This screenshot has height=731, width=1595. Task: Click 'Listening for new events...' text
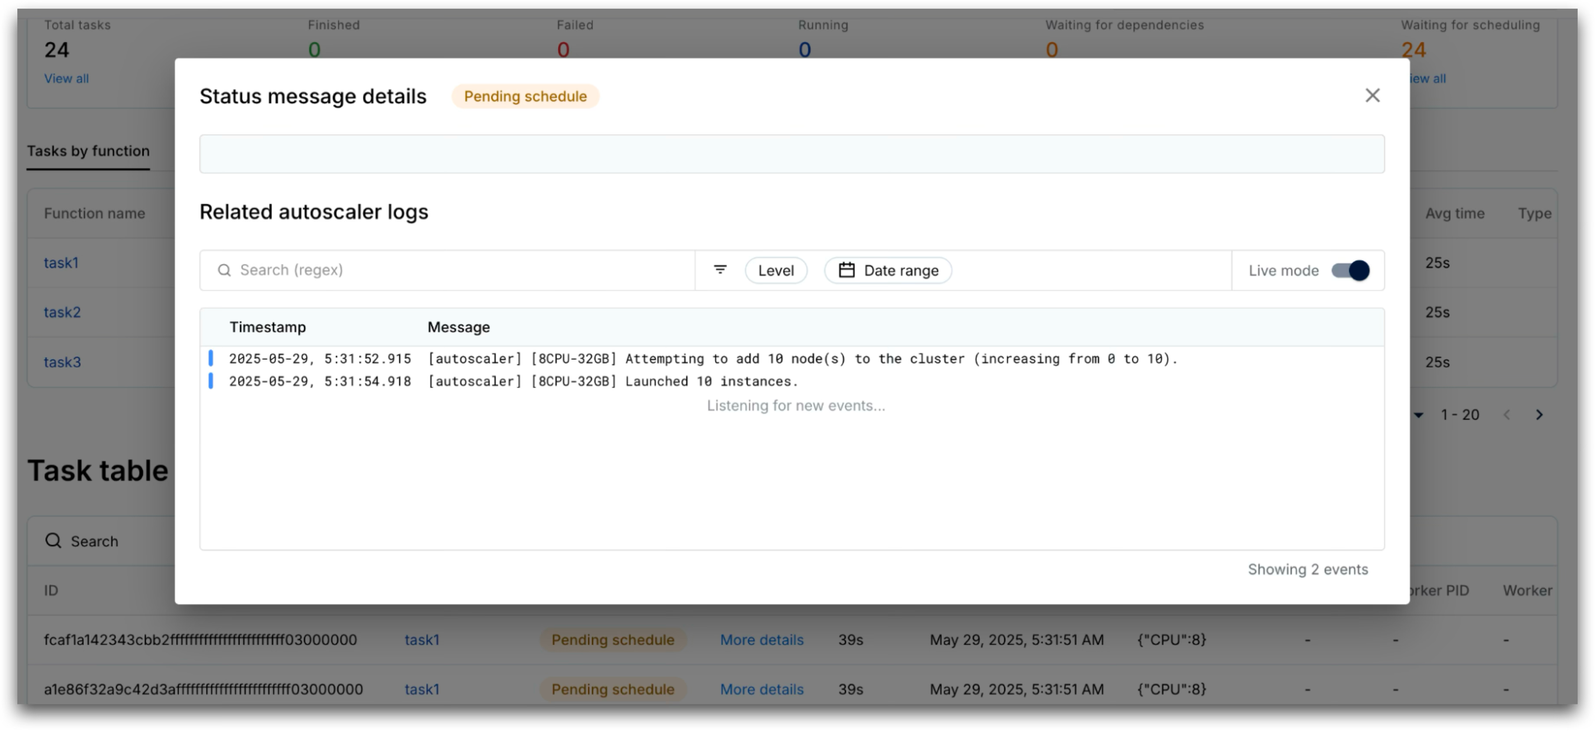796,405
